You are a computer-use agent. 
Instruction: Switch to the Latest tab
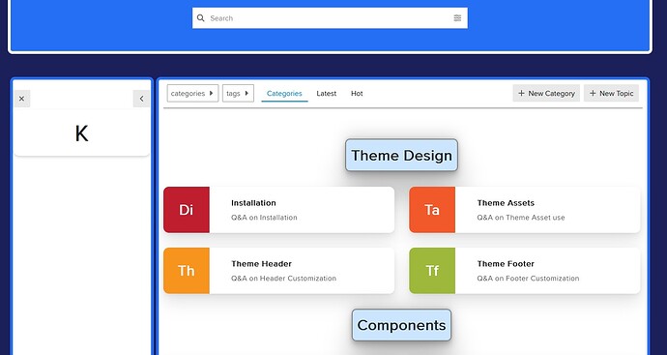click(327, 93)
